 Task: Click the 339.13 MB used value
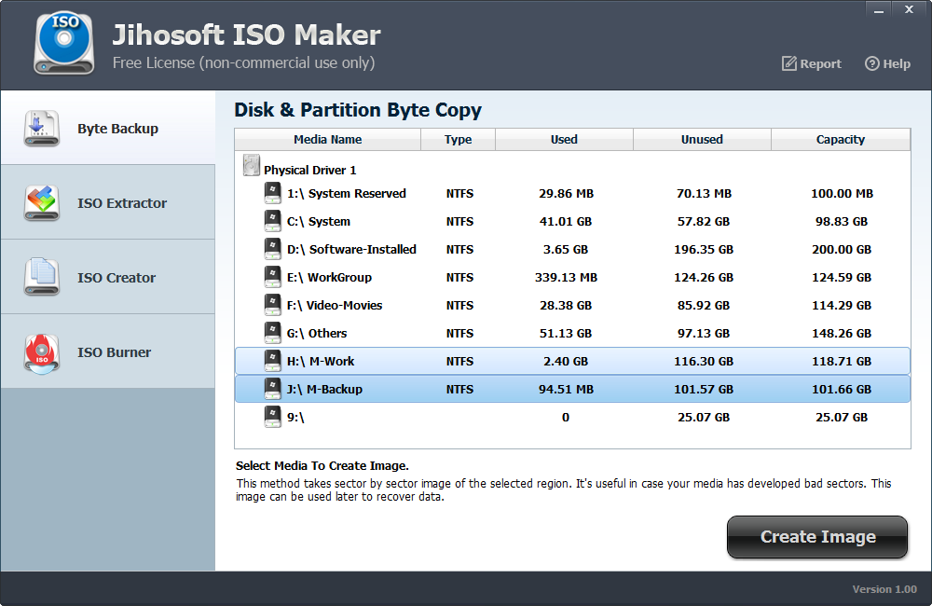(x=566, y=277)
